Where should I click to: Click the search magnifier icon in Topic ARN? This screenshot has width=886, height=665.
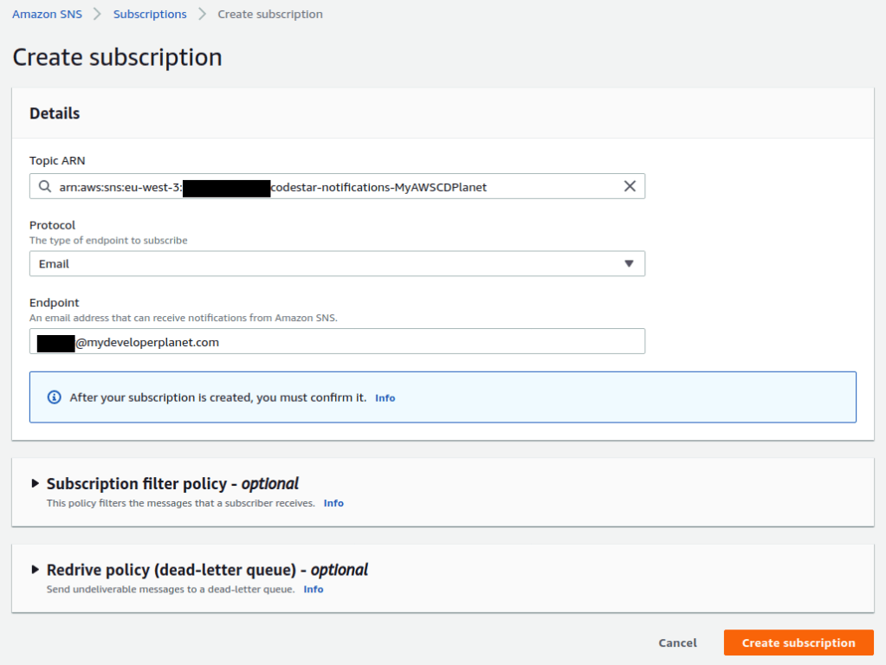point(45,187)
